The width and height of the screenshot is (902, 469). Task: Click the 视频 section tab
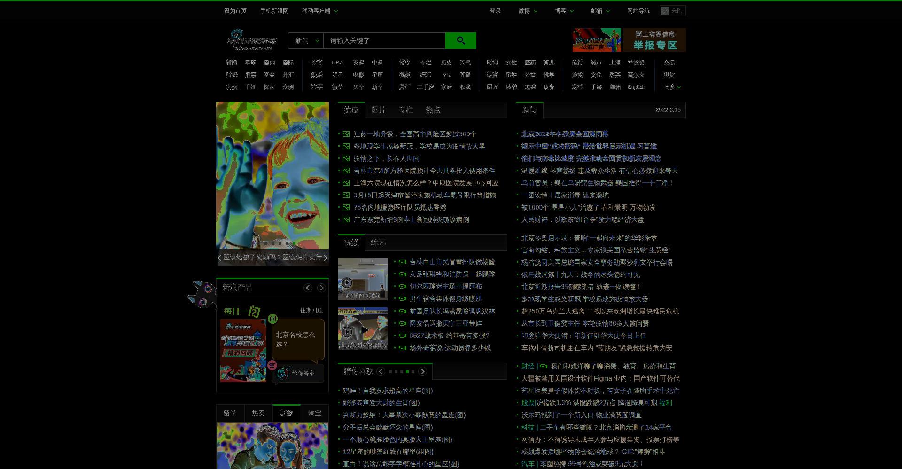point(351,242)
